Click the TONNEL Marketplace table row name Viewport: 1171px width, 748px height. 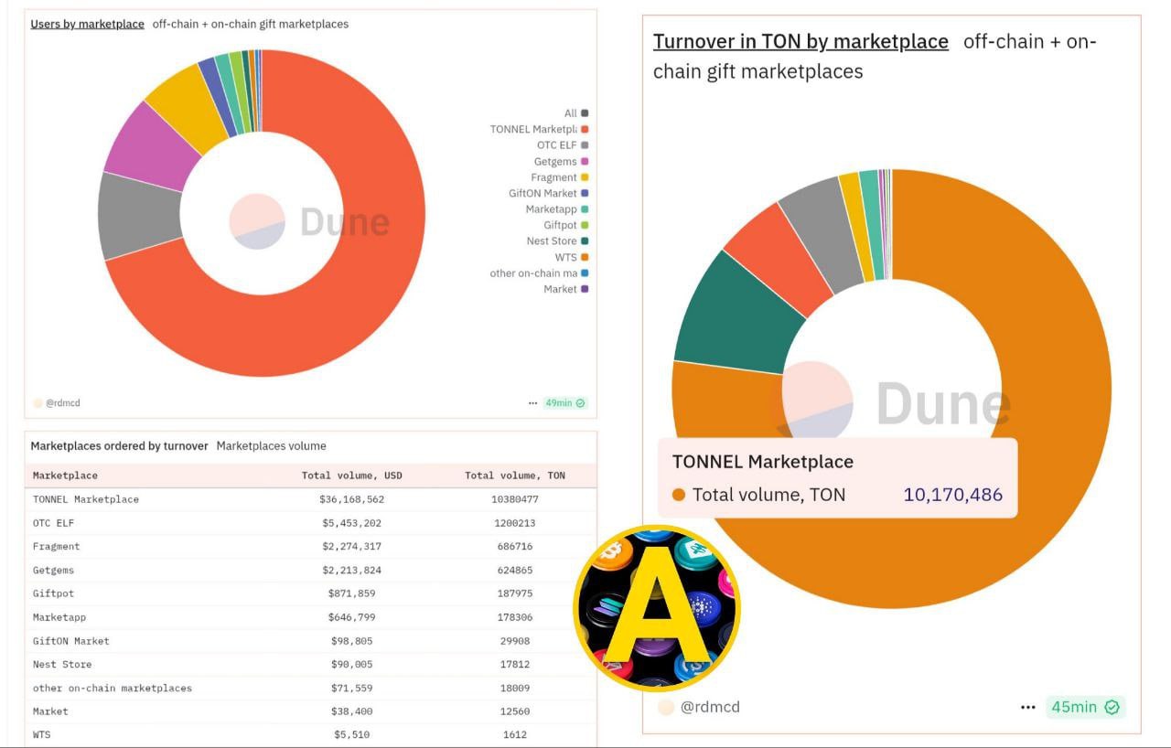click(x=86, y=499)
